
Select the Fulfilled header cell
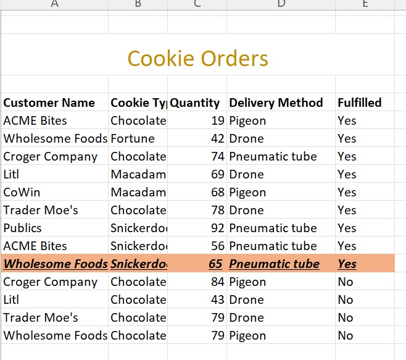360,103
